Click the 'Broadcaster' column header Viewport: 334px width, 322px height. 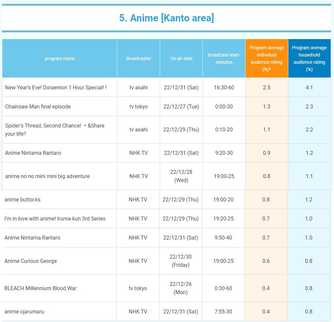coord(138,58)
